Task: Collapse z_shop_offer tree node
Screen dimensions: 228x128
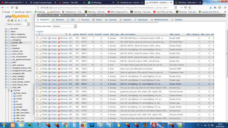Action: (x=6, y=87)
